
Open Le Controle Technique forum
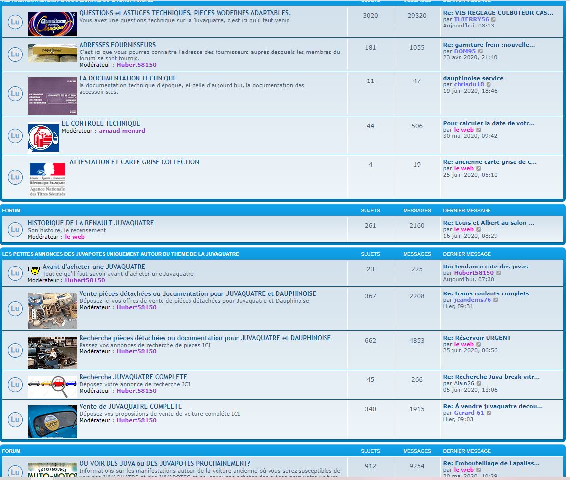(x=101, y=124)
